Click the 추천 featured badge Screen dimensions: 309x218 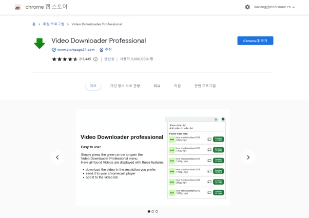(106, 50)
